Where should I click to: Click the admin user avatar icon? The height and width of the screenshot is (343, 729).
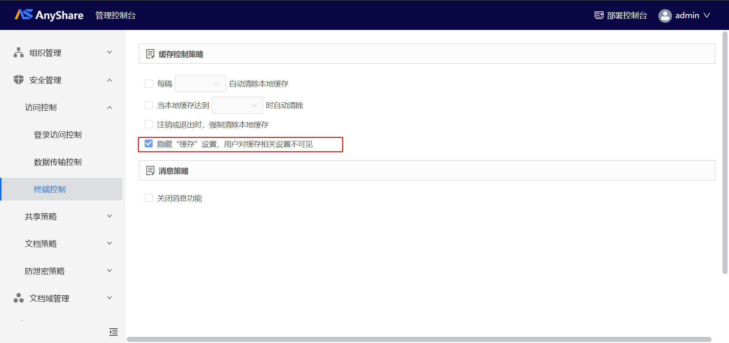click(665, 16)
